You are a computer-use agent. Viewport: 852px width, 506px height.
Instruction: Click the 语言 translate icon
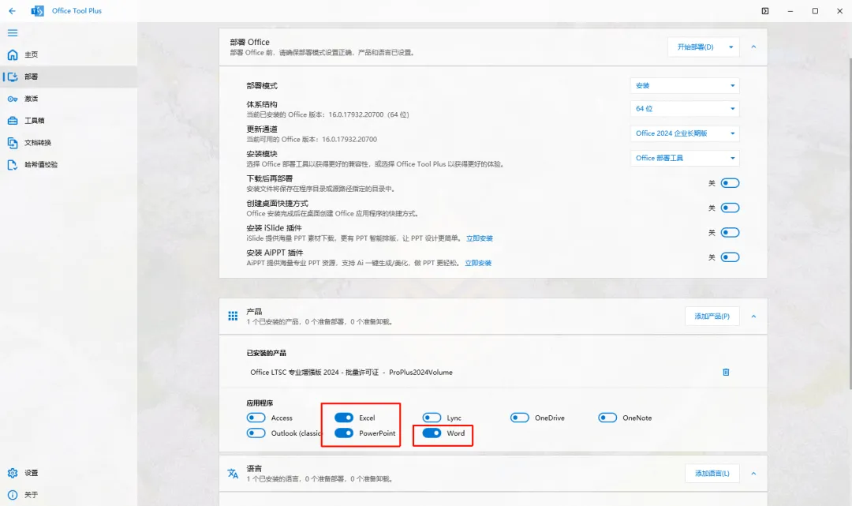pyautogui.click(x=233, y=474)
